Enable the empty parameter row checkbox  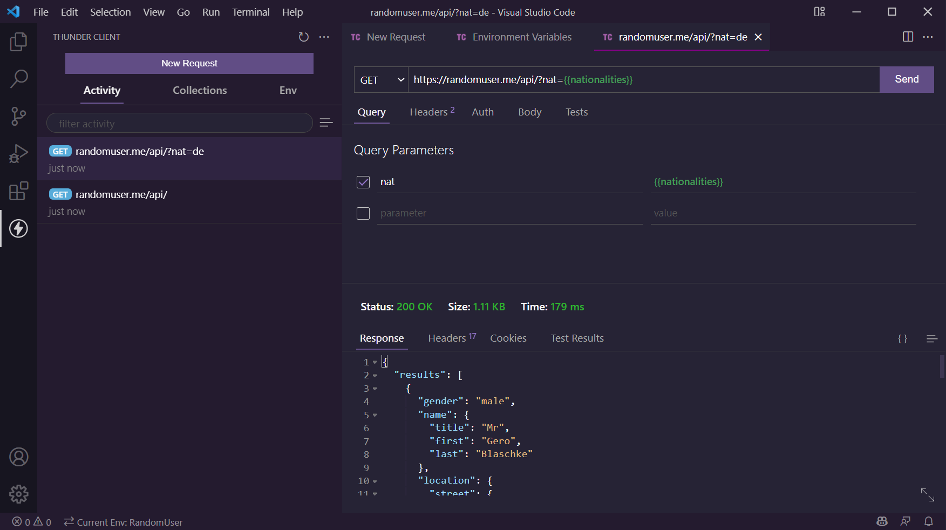coord(363,214)
